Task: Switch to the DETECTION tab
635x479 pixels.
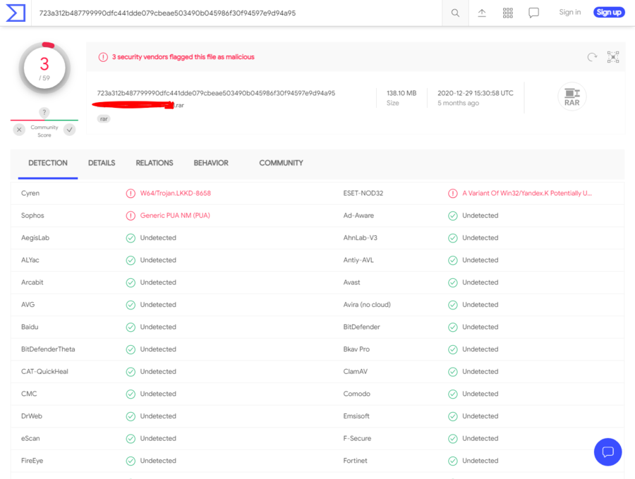Action: pyautogui.click(x=48, y=163)
